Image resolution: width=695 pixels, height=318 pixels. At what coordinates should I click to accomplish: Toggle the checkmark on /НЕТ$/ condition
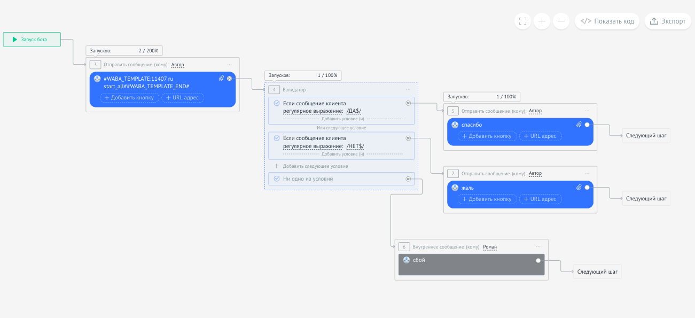pos(276,138)
